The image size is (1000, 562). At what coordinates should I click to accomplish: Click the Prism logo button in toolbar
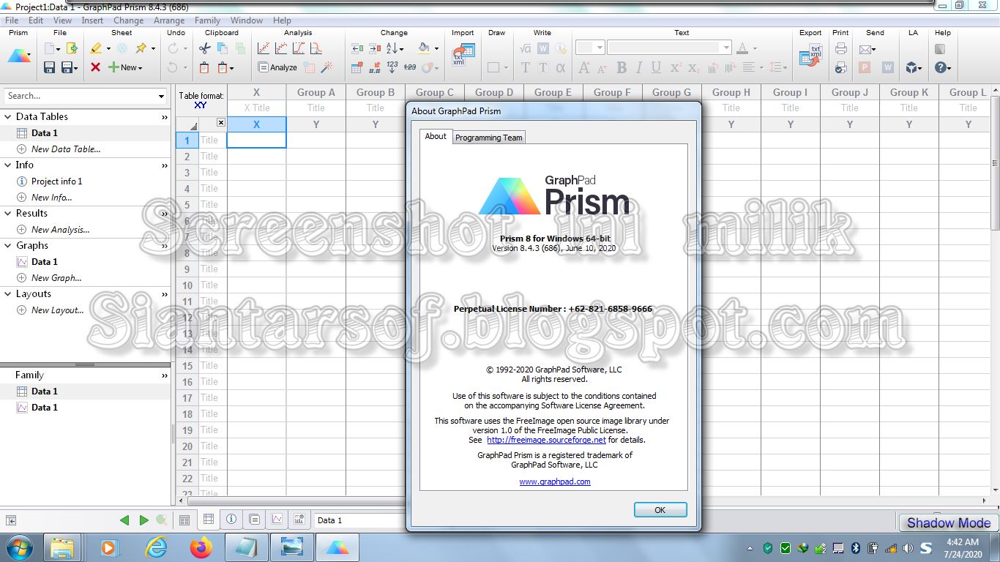[20, 56]
